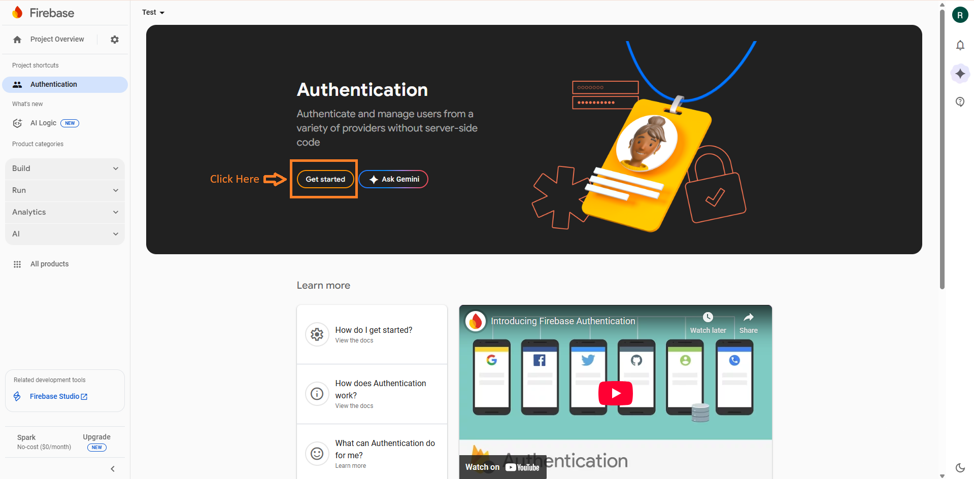Click the video title Introducing Firebase Authentication
This screenshot has height=479, width=974.
coord(563,321)
